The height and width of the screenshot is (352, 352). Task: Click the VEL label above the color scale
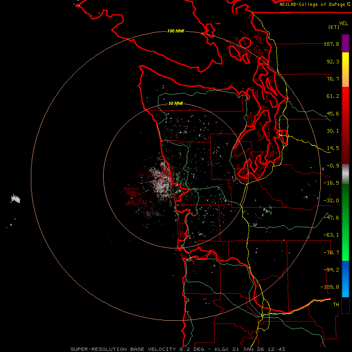pyautogui.click(x=343, y=23)
